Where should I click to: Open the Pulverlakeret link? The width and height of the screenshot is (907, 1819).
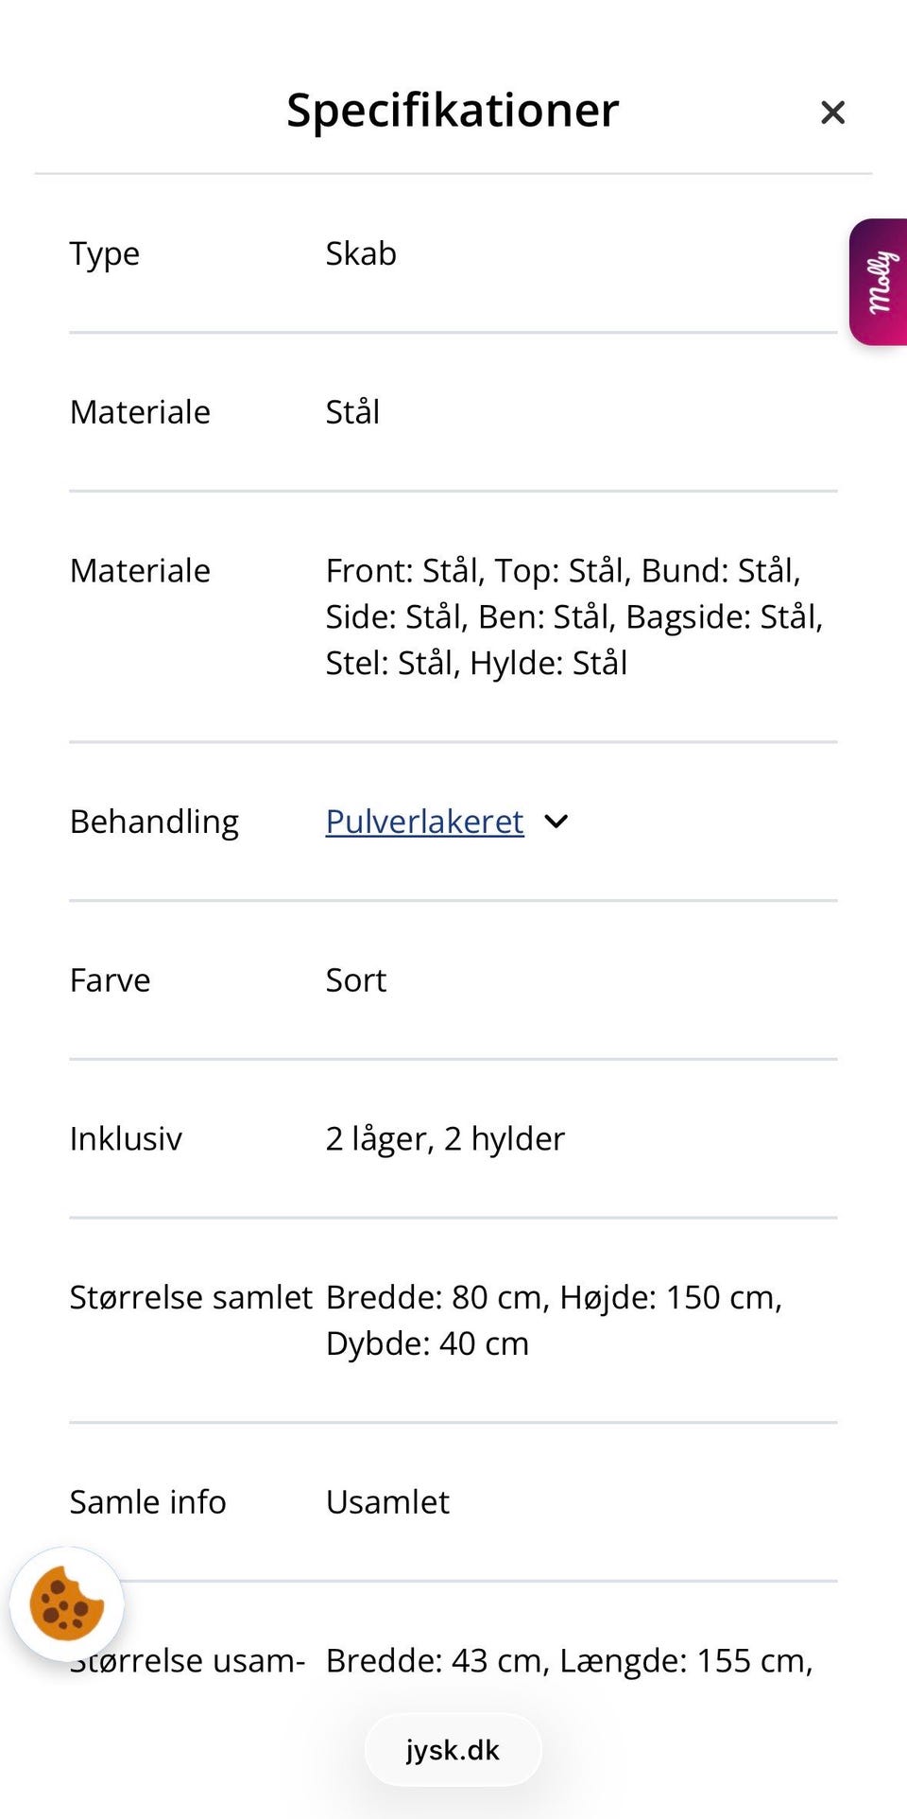(x=423, y=822)
